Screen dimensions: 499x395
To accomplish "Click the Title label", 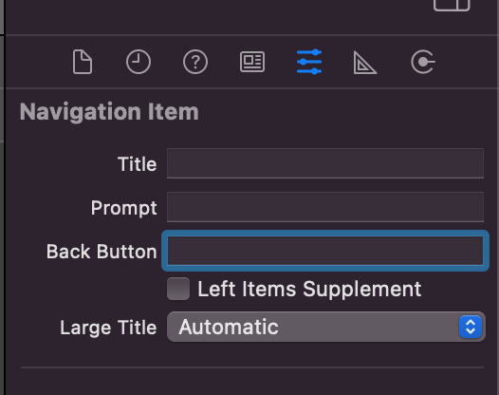I will tap(138, 164).
